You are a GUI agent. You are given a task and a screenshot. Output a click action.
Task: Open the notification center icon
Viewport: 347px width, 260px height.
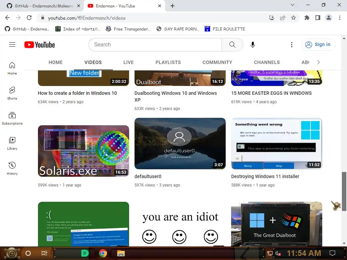pos(332,253)
